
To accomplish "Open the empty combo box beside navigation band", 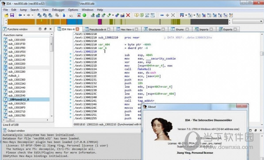I will tap(248, 21).
